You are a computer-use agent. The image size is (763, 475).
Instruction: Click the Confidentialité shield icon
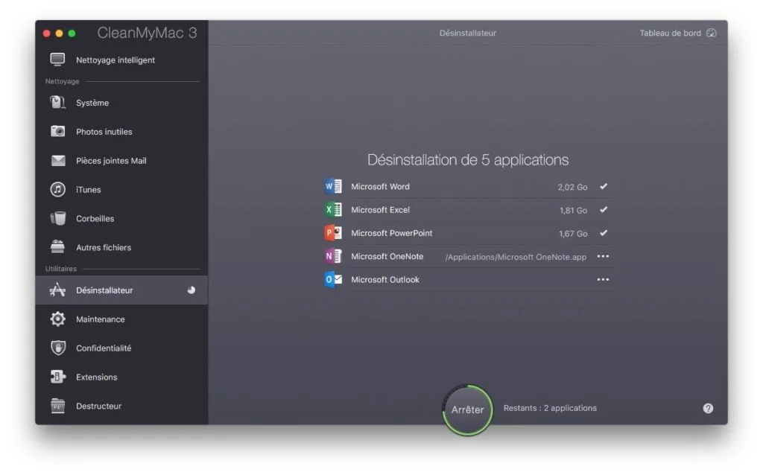[58, 348]
